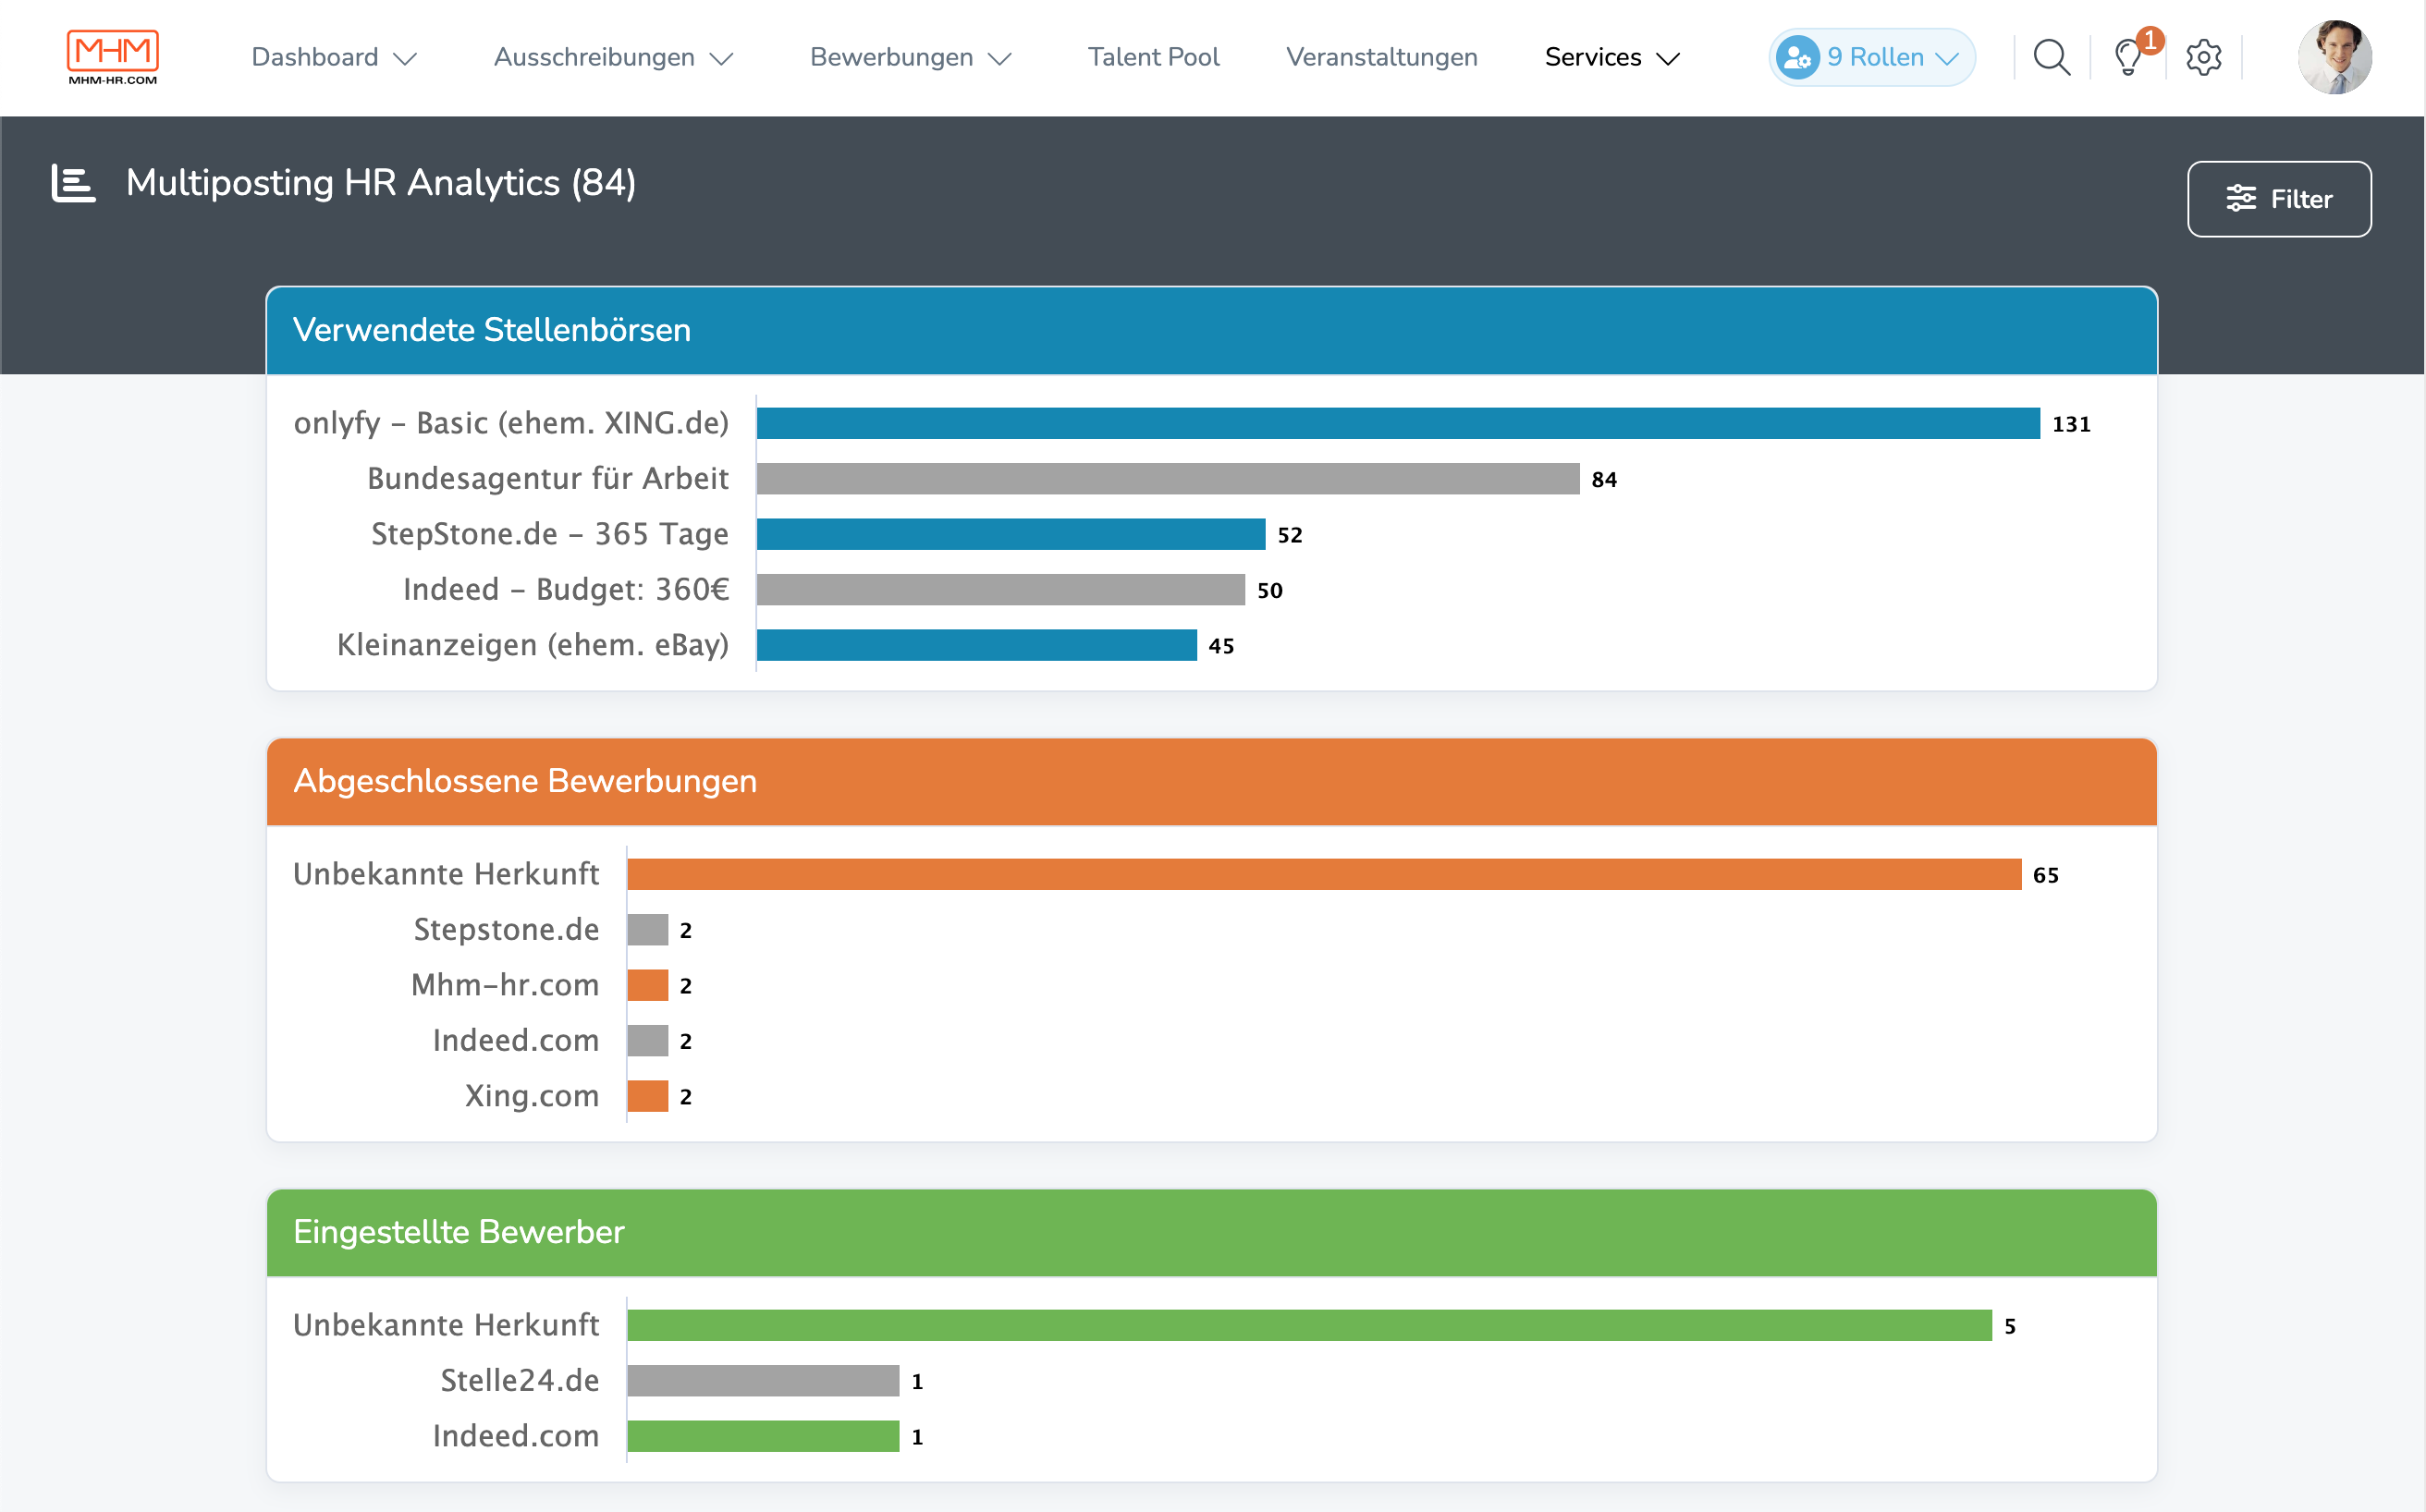Open the Talent Pool page
This screenshot has height=1512, width=2426.
[1154, 57]
